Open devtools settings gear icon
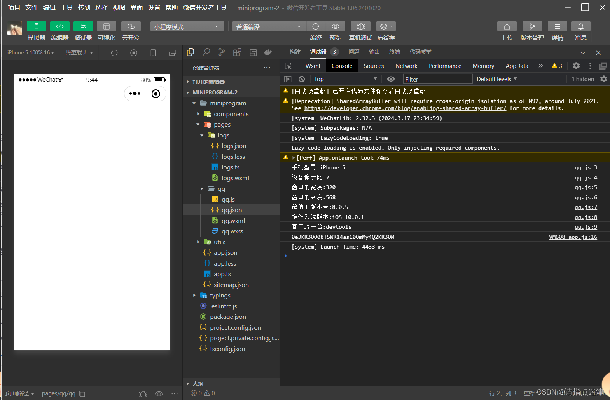 pos(576,66)
